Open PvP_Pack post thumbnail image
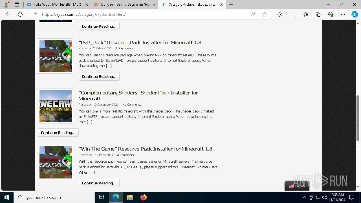This screenshot has height=203, width=361. [x=56, y=56]
